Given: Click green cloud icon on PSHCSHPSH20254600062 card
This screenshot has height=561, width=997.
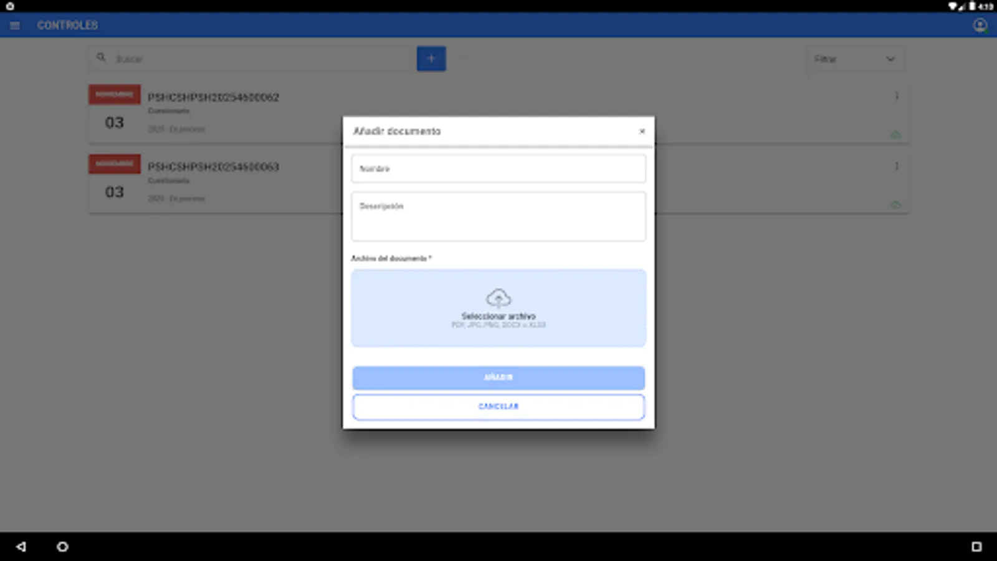Looking at the screenshot, I should [895, 135].
